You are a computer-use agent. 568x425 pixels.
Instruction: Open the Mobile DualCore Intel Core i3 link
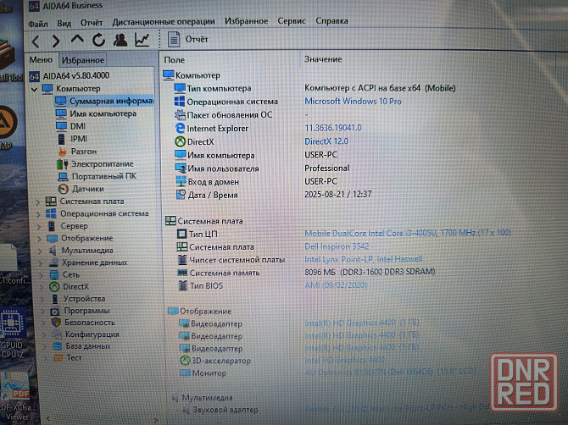pyautogui.click(x=408, y=233)
